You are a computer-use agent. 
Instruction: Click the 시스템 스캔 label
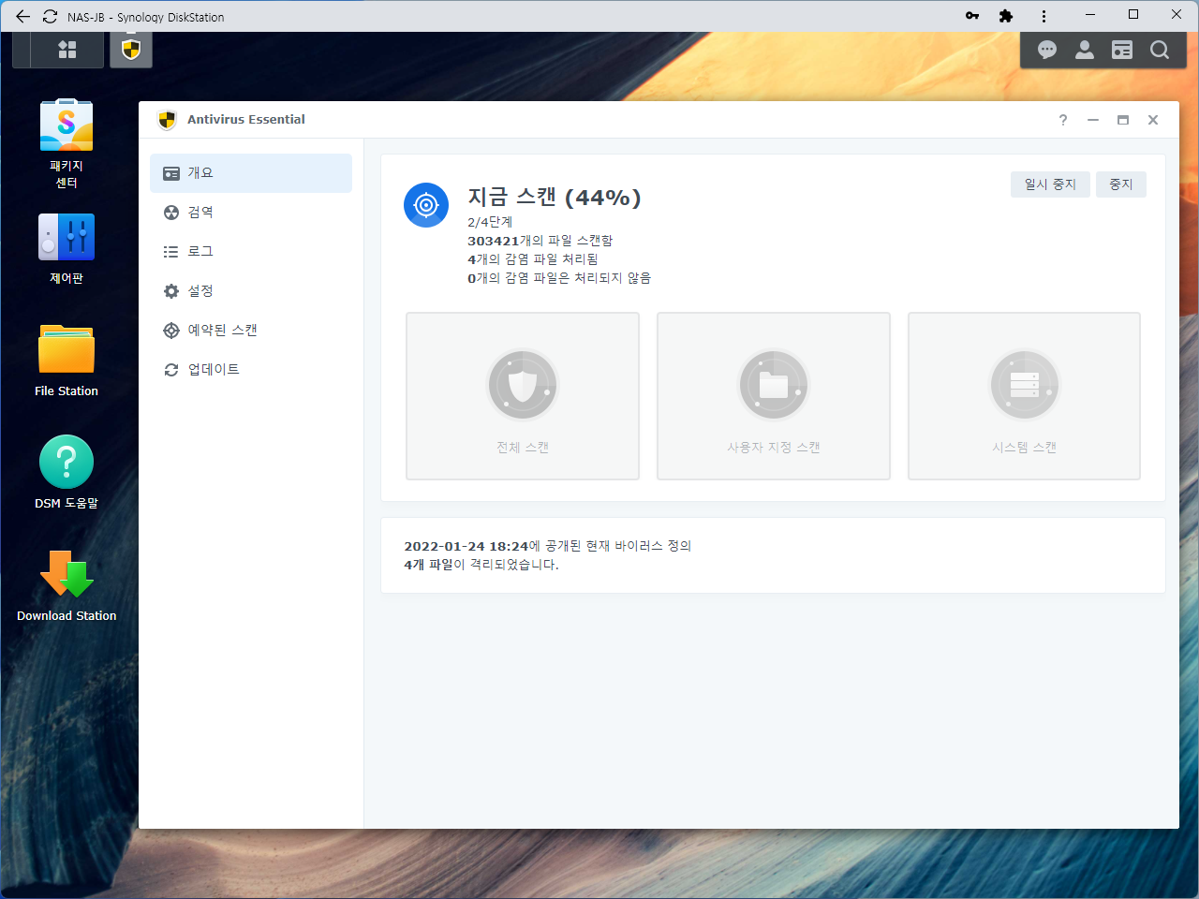point(1025,448)
